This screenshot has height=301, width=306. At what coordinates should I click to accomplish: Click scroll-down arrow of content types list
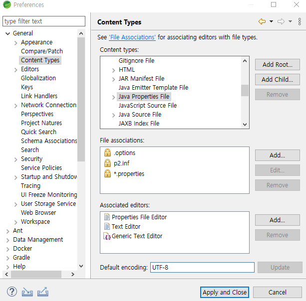coord(245,124)
